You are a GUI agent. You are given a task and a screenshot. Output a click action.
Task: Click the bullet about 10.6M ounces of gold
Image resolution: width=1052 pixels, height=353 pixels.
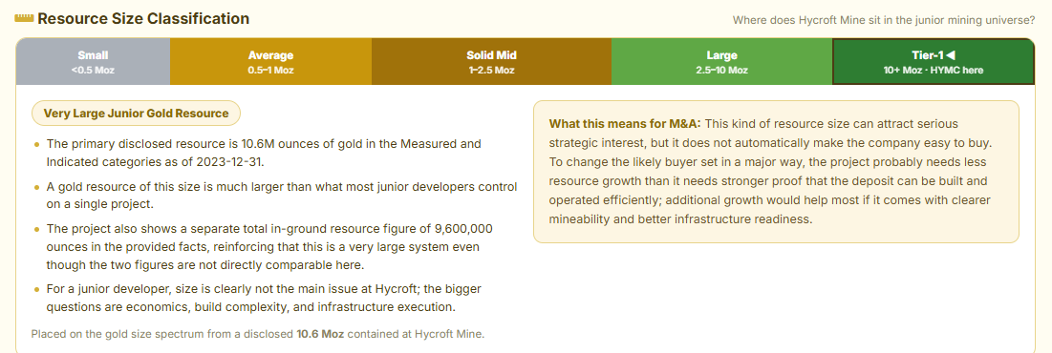(273, 153)
